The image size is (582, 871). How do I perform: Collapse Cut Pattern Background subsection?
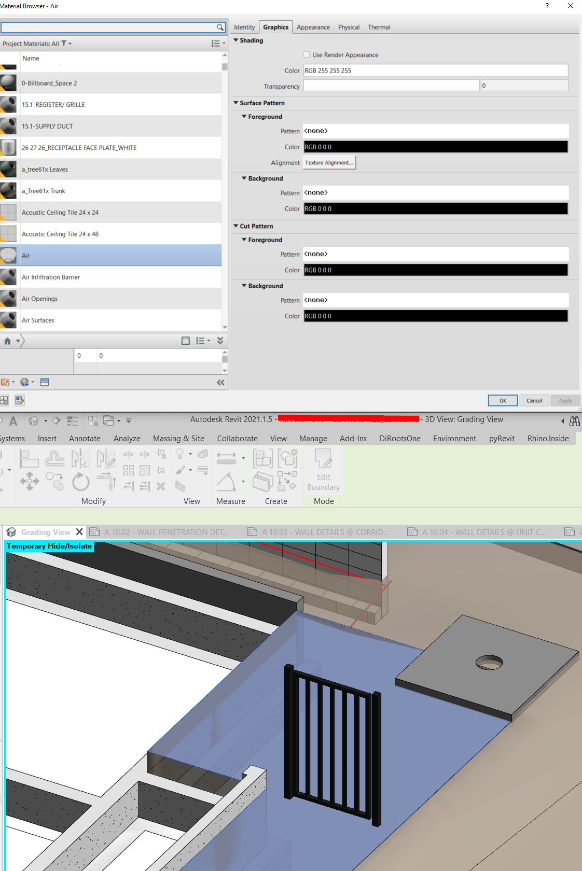[244, 286]
